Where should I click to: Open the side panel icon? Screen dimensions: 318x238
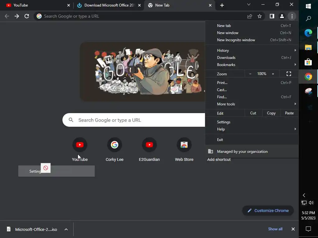(x=272, y=16)
